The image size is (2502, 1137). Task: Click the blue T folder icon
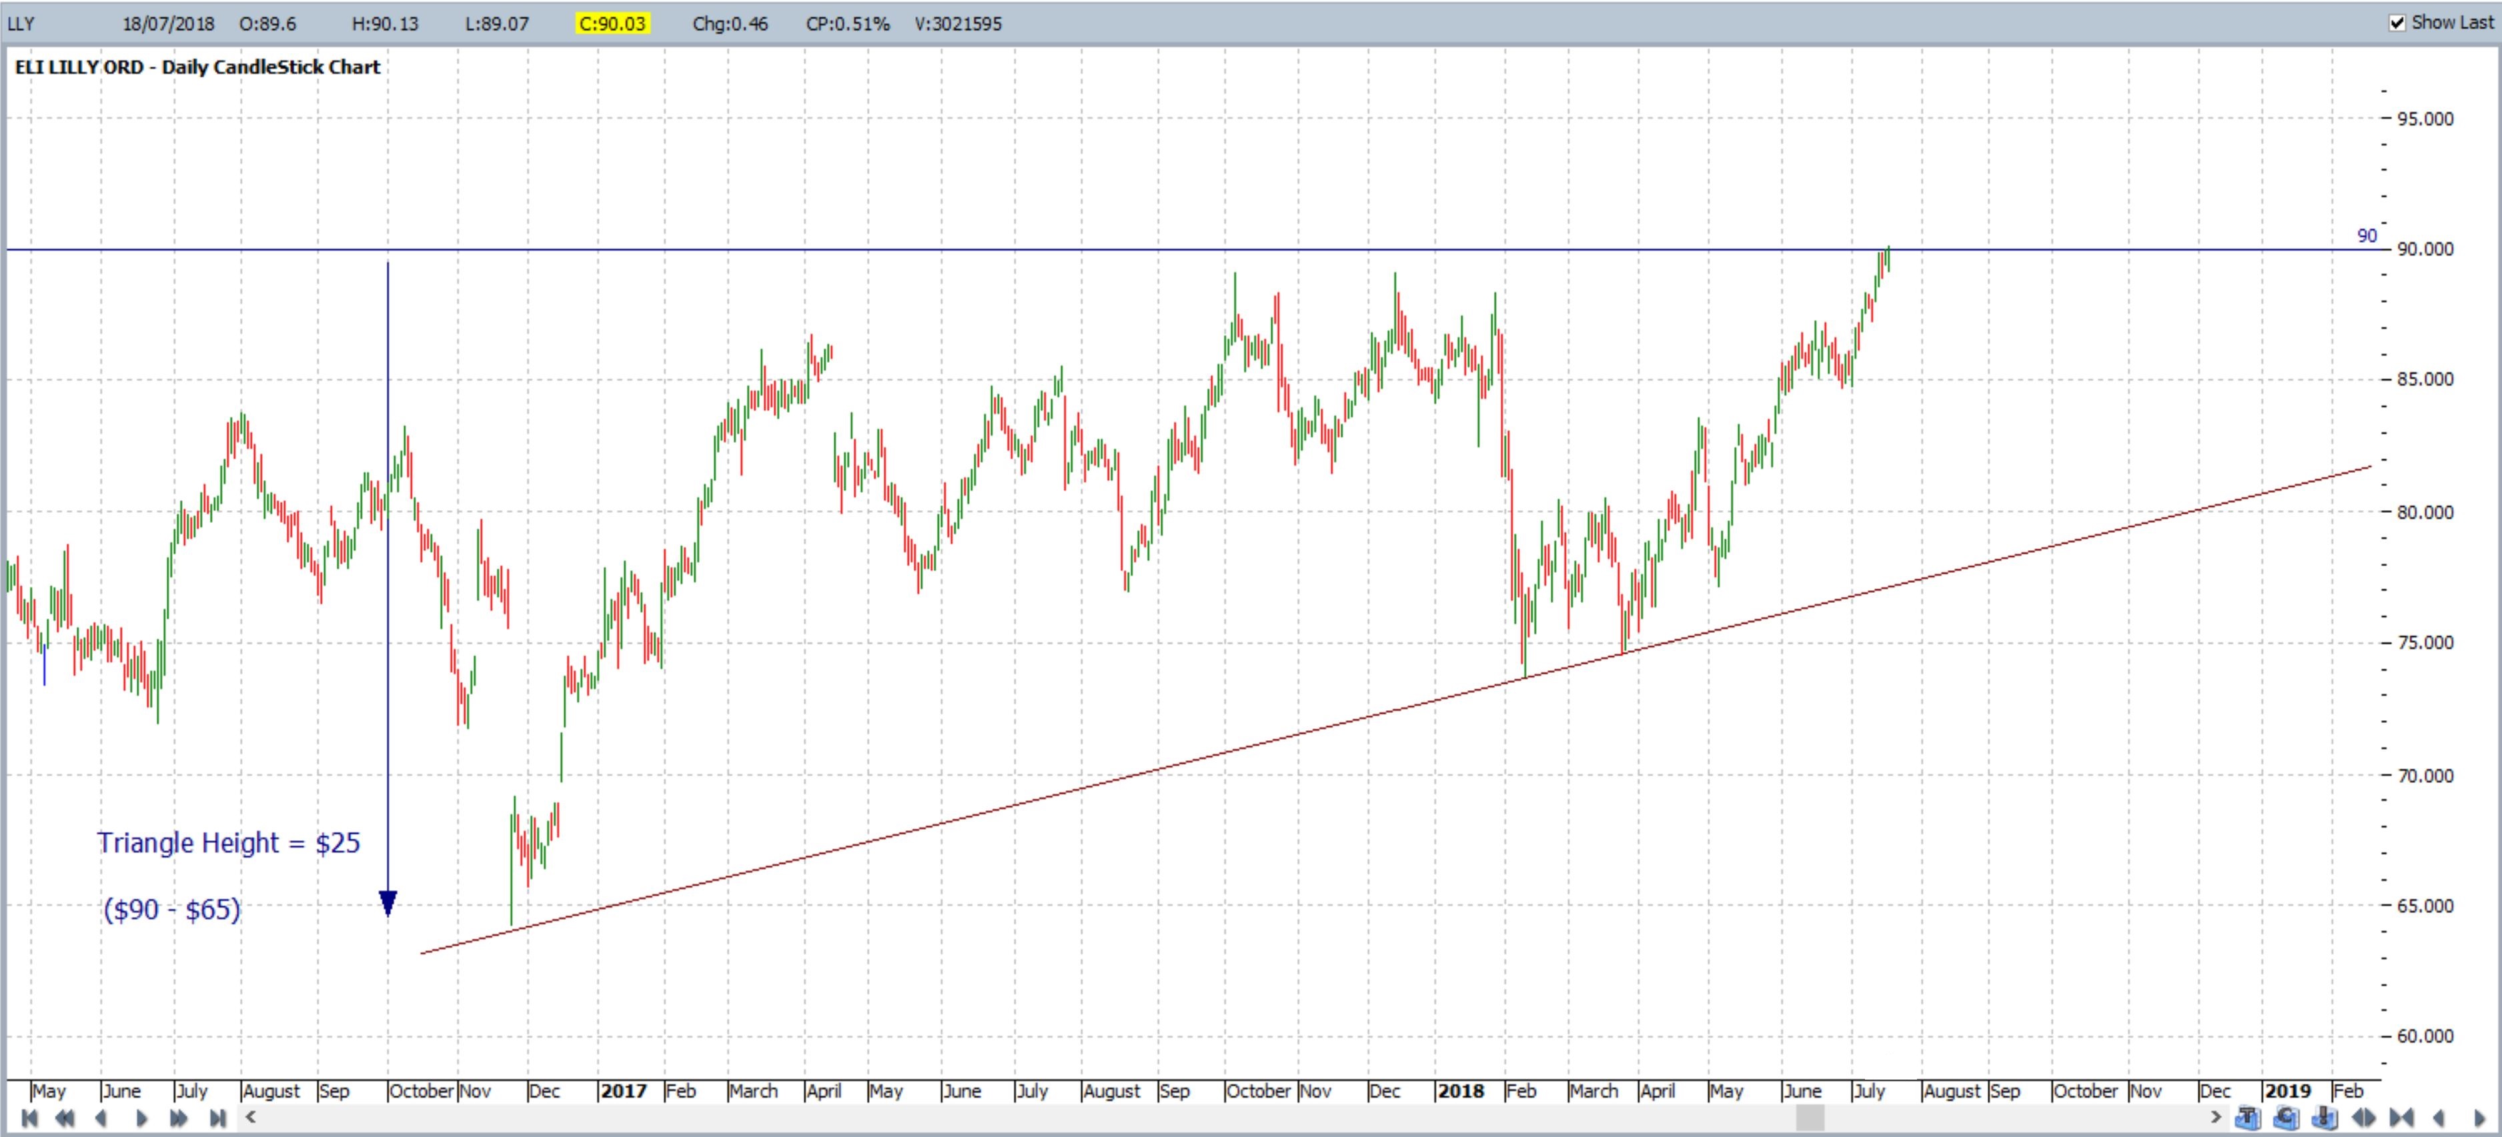pos(2247,1118)
